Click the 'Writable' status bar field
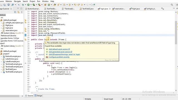The width and height of the screenshot is (178, 100). 88,99
